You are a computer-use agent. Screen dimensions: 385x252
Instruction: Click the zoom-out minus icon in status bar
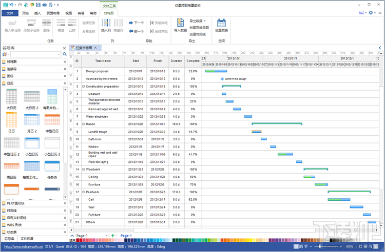[311, 246]
